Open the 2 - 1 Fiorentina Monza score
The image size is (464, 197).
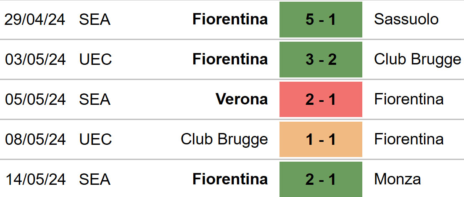coord(321,179)
